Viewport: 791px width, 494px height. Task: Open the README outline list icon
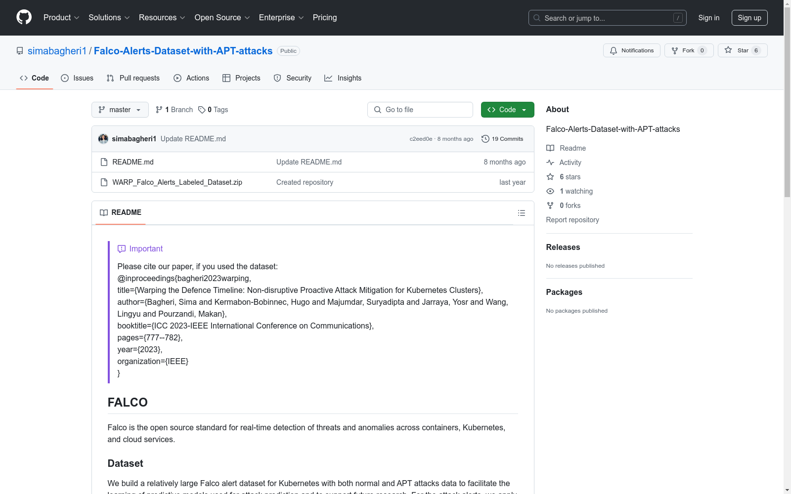[x=521, y=213]
